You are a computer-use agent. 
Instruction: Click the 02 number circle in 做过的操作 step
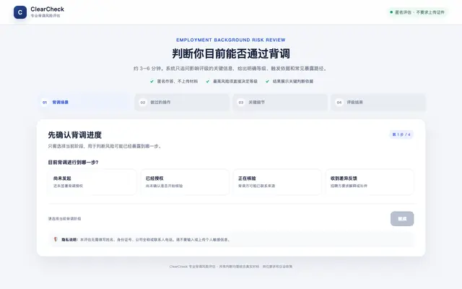(143, 103)
